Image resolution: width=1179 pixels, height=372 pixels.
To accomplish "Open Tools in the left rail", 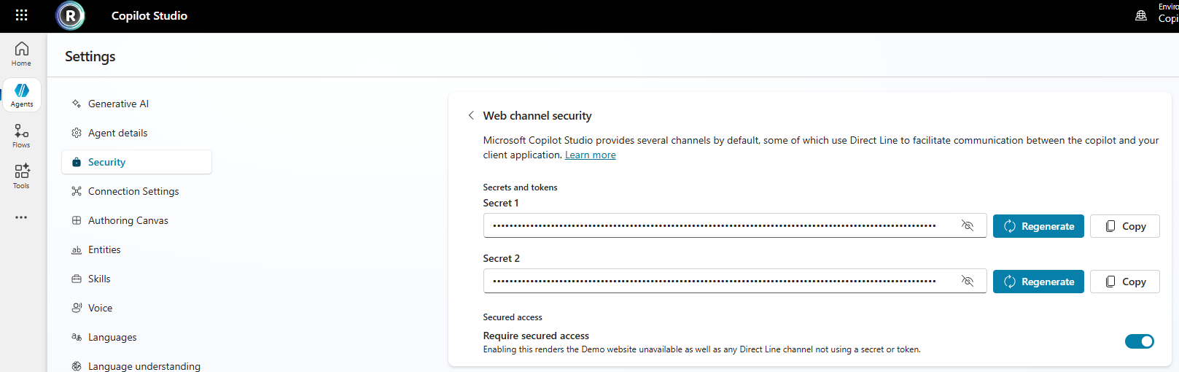I will coord(21,177).
